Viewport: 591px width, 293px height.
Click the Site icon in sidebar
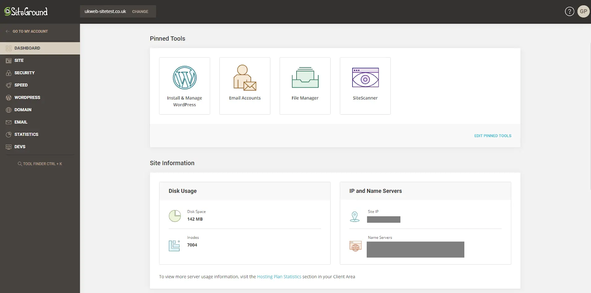click(x=8, y=60)
